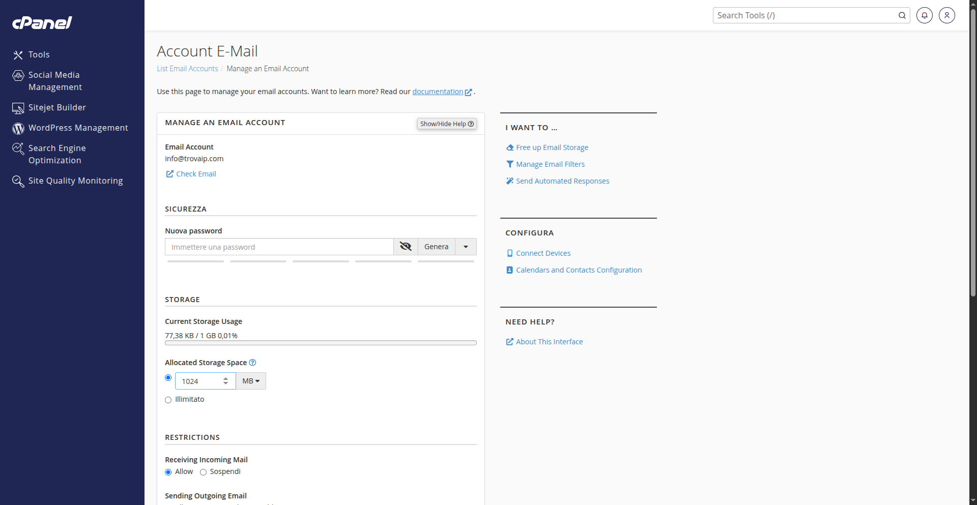Click the Calendars and Contacts icon
This screenshot has width=977, height=505.
[510, 270]
